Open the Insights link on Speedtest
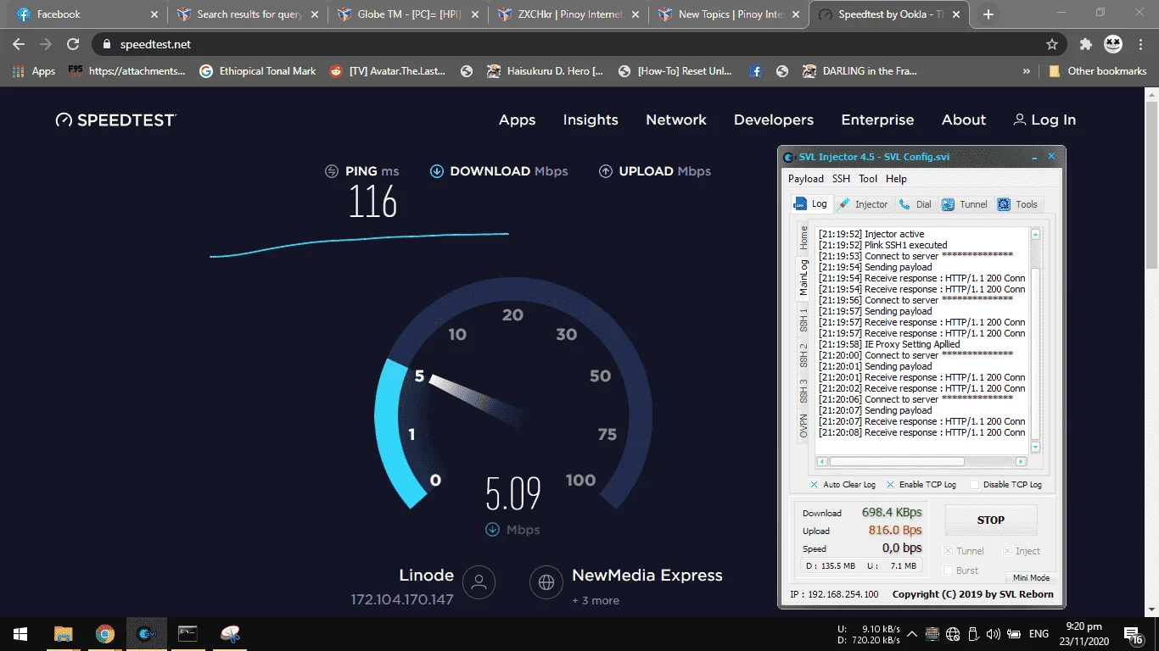The width and height of the screenshot is (1159, 651). (591, 120)
